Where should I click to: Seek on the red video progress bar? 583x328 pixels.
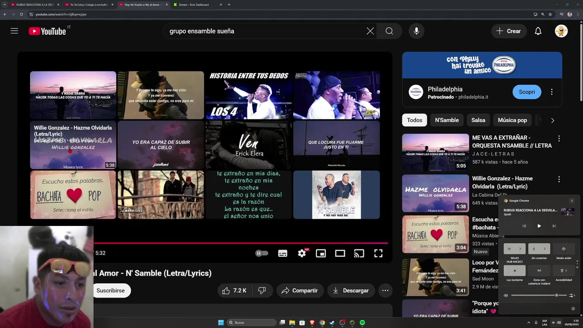(x=240, y=243)
